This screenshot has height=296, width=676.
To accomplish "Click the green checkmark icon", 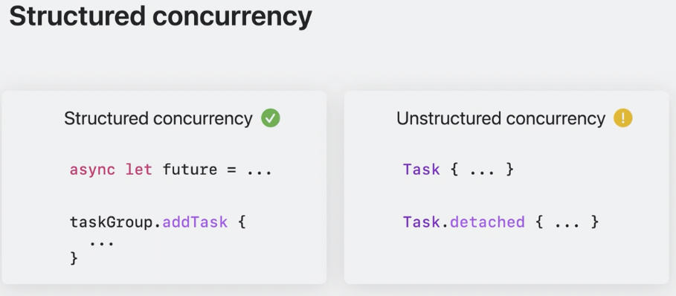I will pos(270,118).
